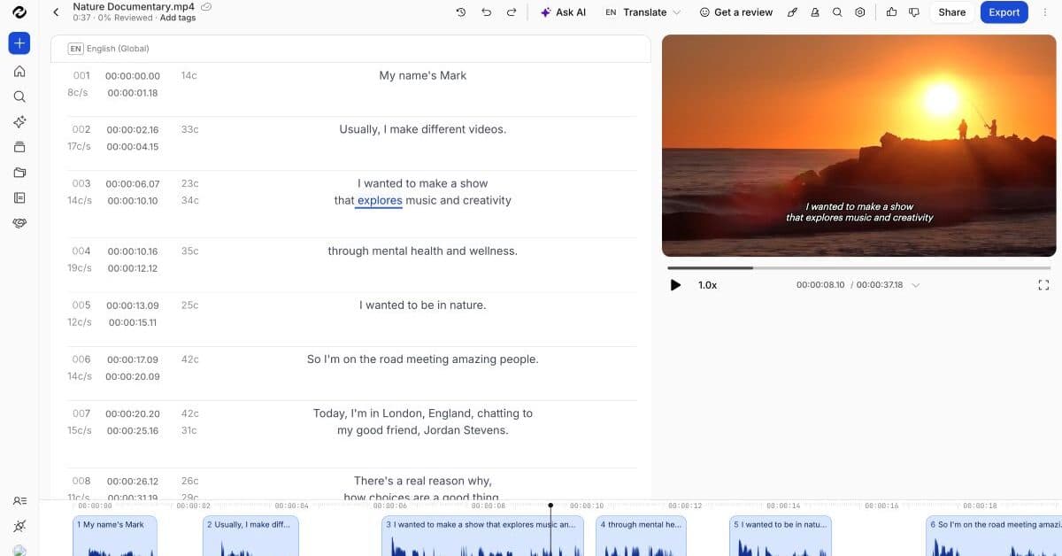Open version history clock icon
This screenshot has width=1062, height=556.
[461, 12]
